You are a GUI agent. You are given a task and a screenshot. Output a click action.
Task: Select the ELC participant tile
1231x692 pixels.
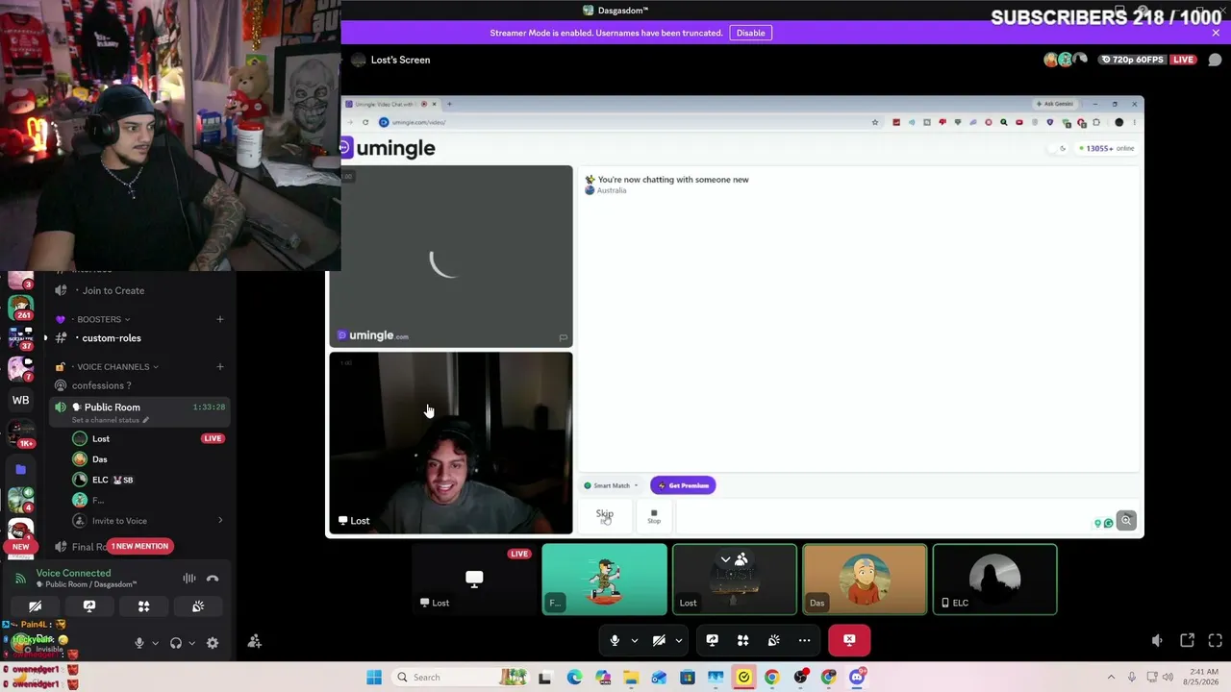[994, 580]
